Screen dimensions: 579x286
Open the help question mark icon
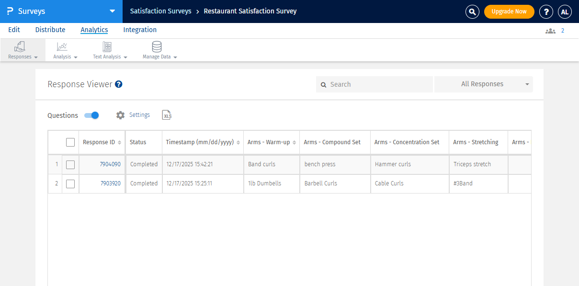click(546, 11)
